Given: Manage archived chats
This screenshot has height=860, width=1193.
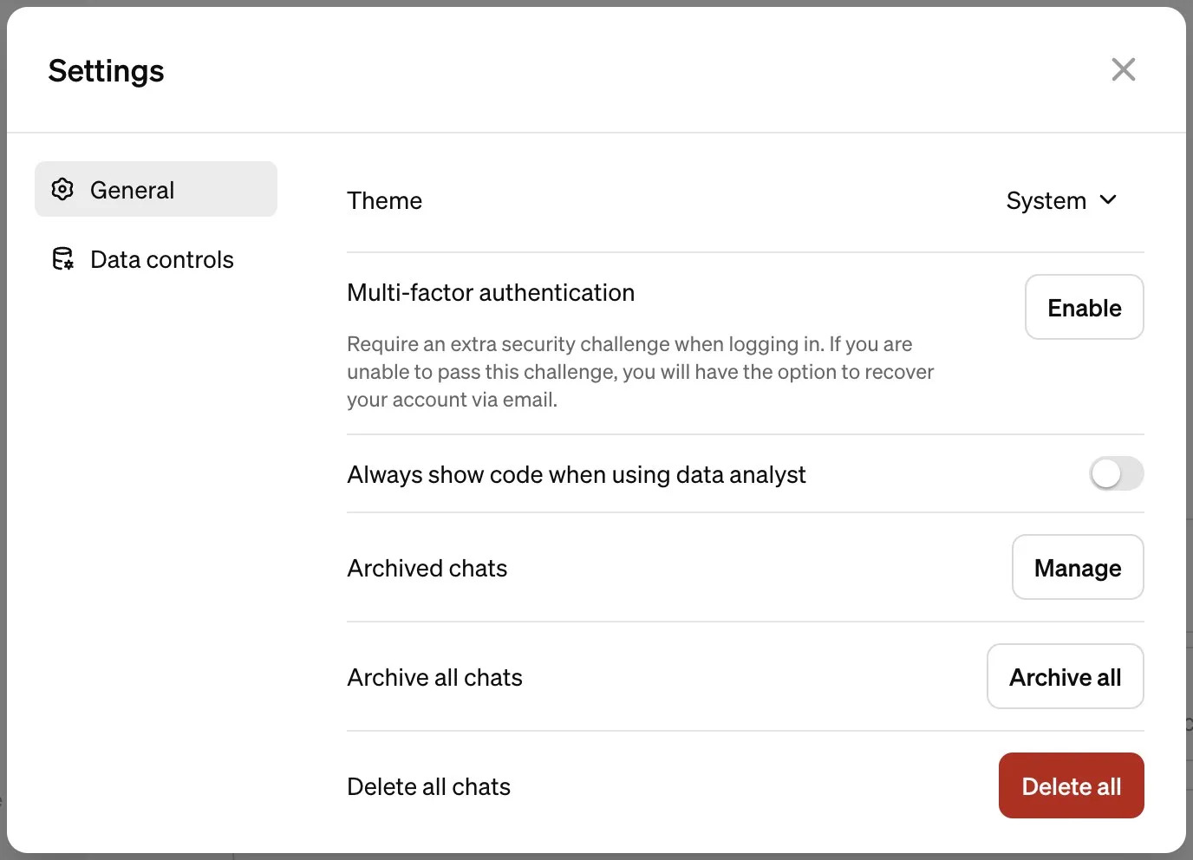Looking at the screenshot, I should (x=1078, y=567).
